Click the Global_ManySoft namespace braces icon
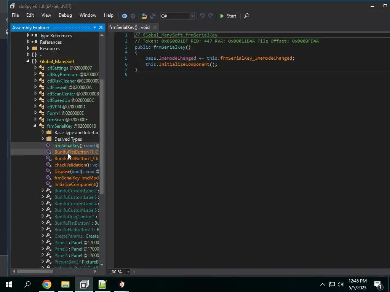Image resolution: width=390 pixels, height=292 pixels. (x=34, y=61)
